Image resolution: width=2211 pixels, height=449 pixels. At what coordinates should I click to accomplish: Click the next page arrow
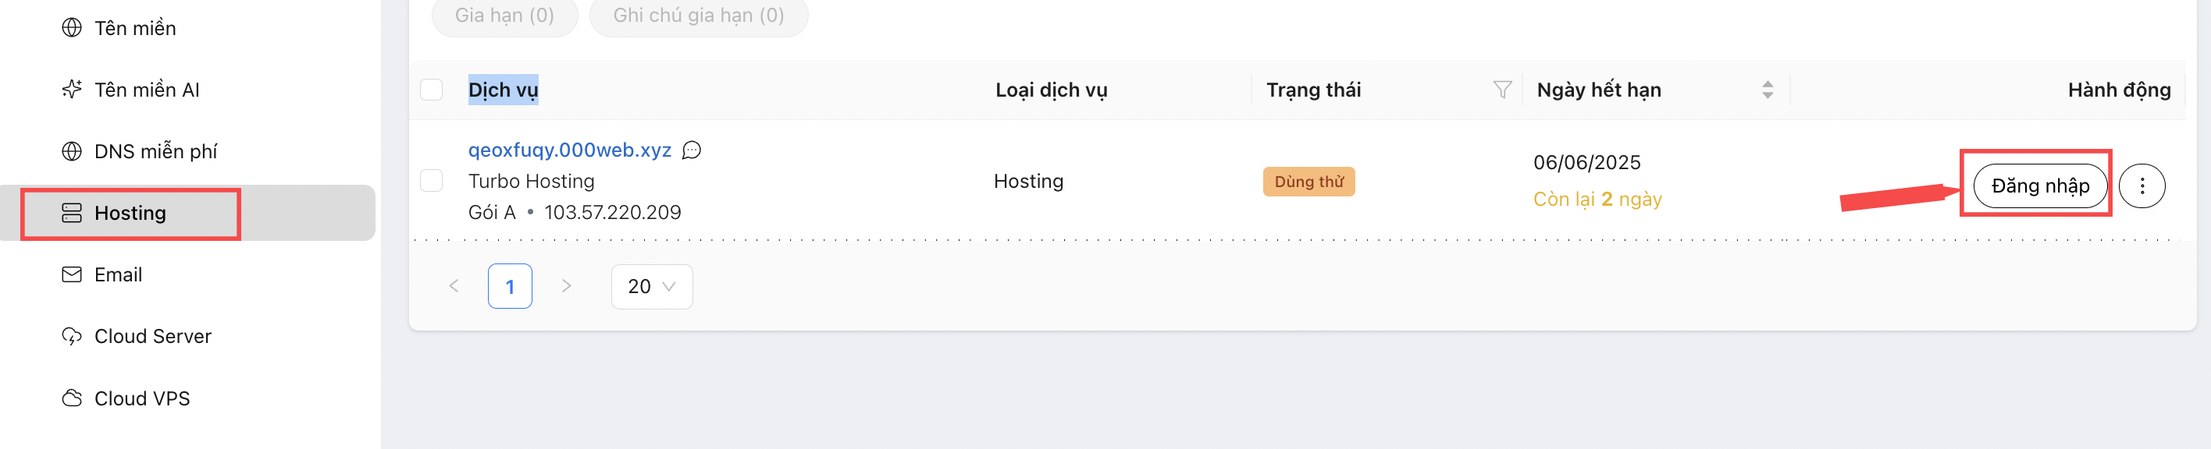567,286
